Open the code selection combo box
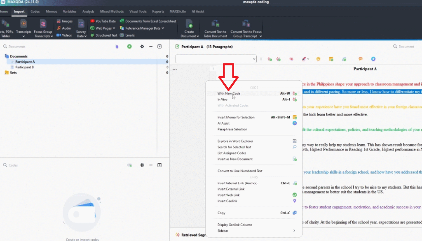 coord(216,59)
